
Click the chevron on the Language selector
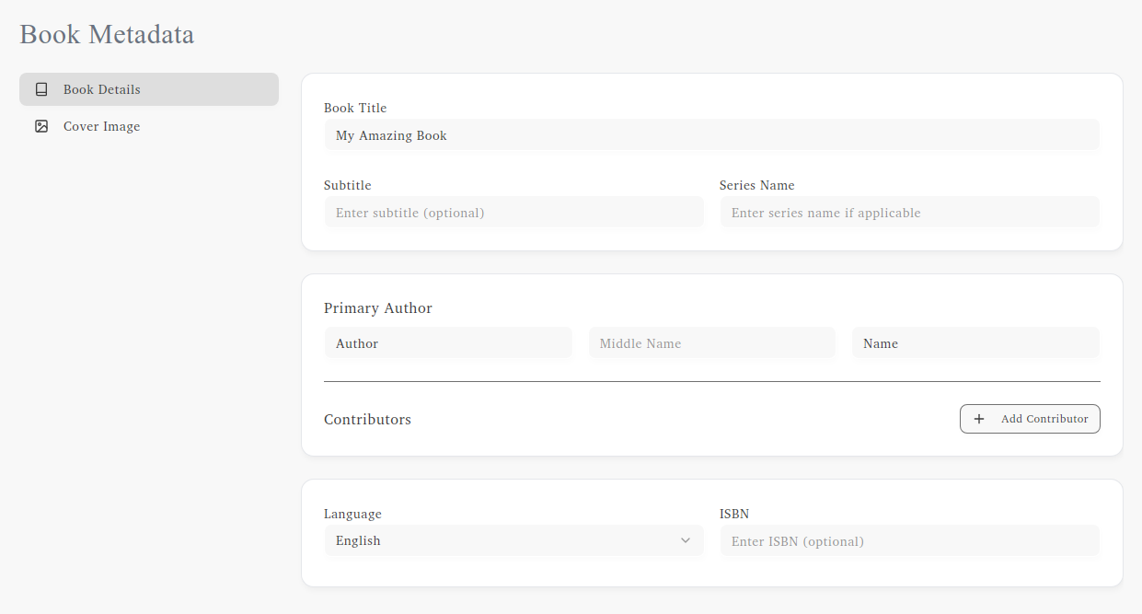685,540
